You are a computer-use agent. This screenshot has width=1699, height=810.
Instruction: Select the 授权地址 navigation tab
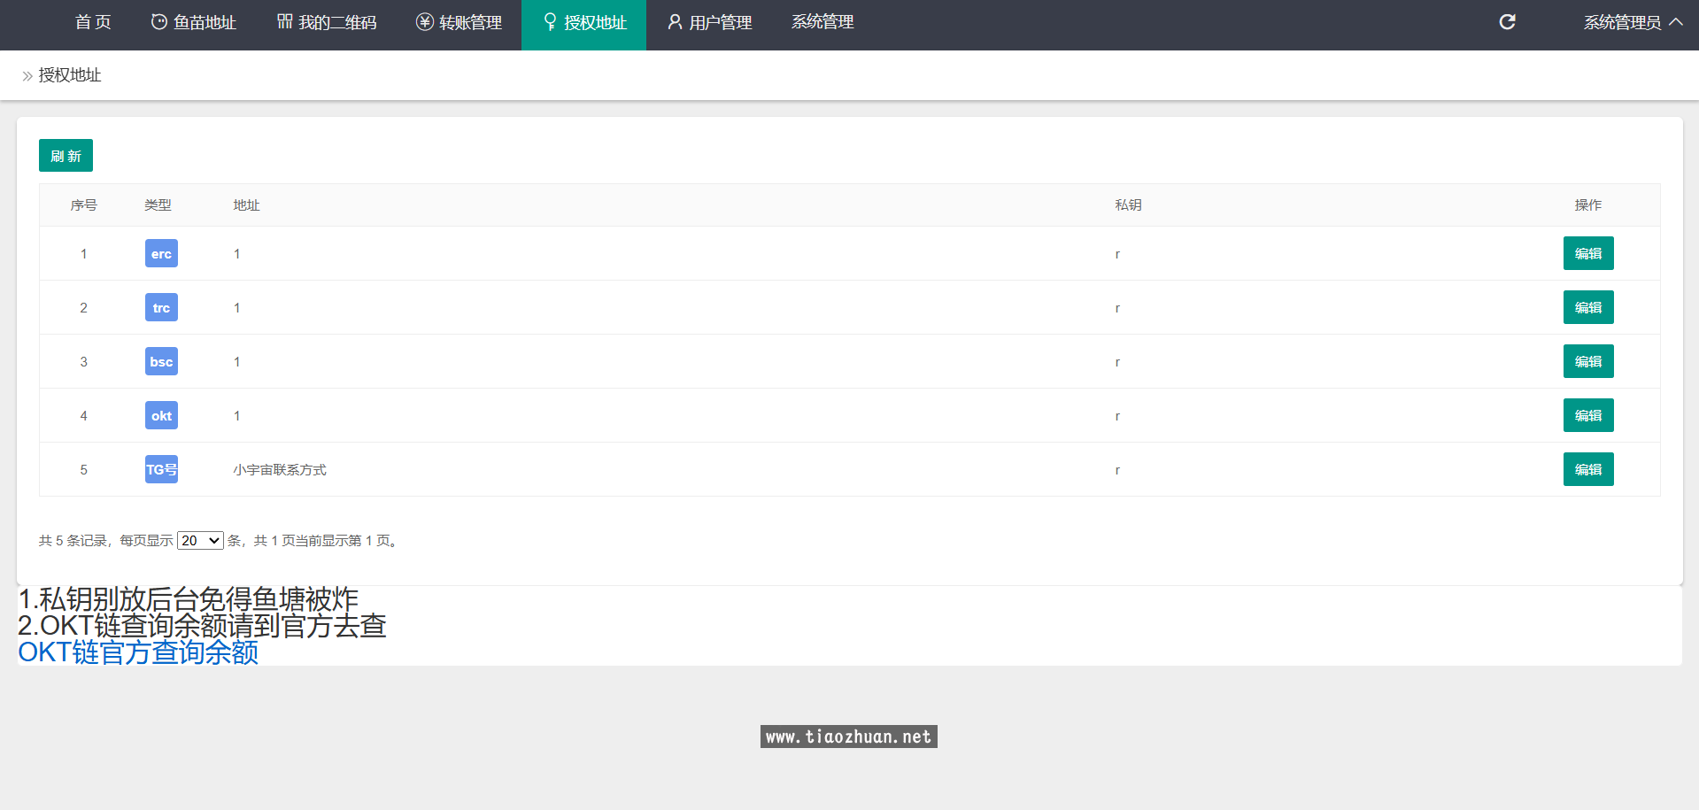pyautogui.click(x=584, y=22)
